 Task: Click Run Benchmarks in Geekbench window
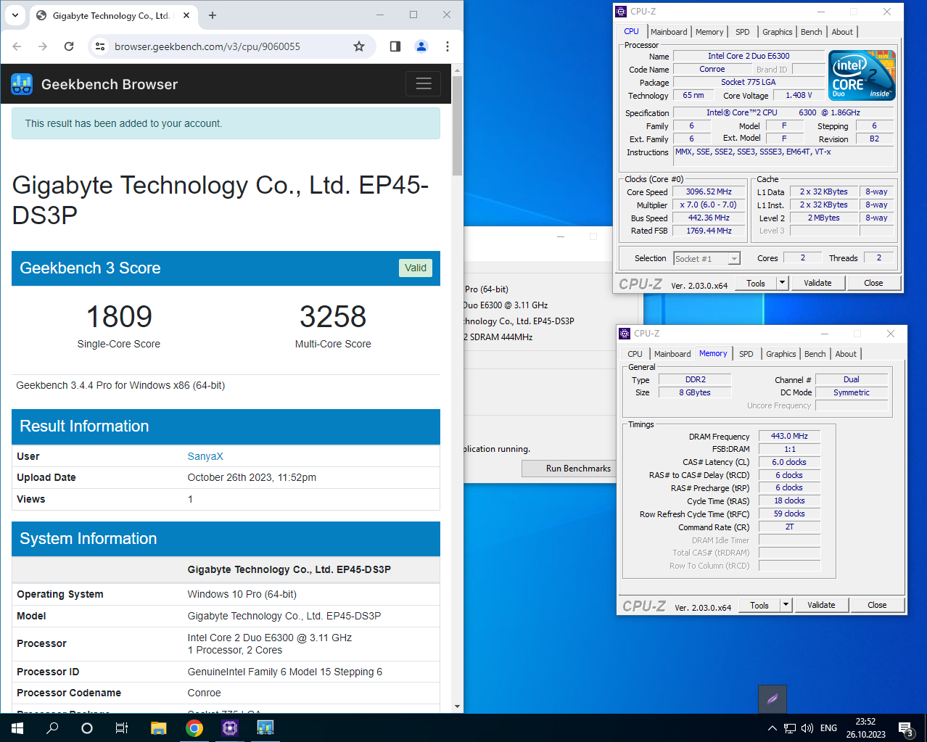[x=578, y=469]
